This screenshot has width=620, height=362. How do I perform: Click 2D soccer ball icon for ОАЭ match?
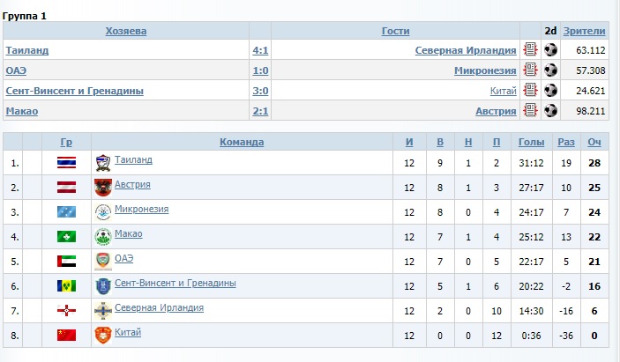[x=550, y=70]
